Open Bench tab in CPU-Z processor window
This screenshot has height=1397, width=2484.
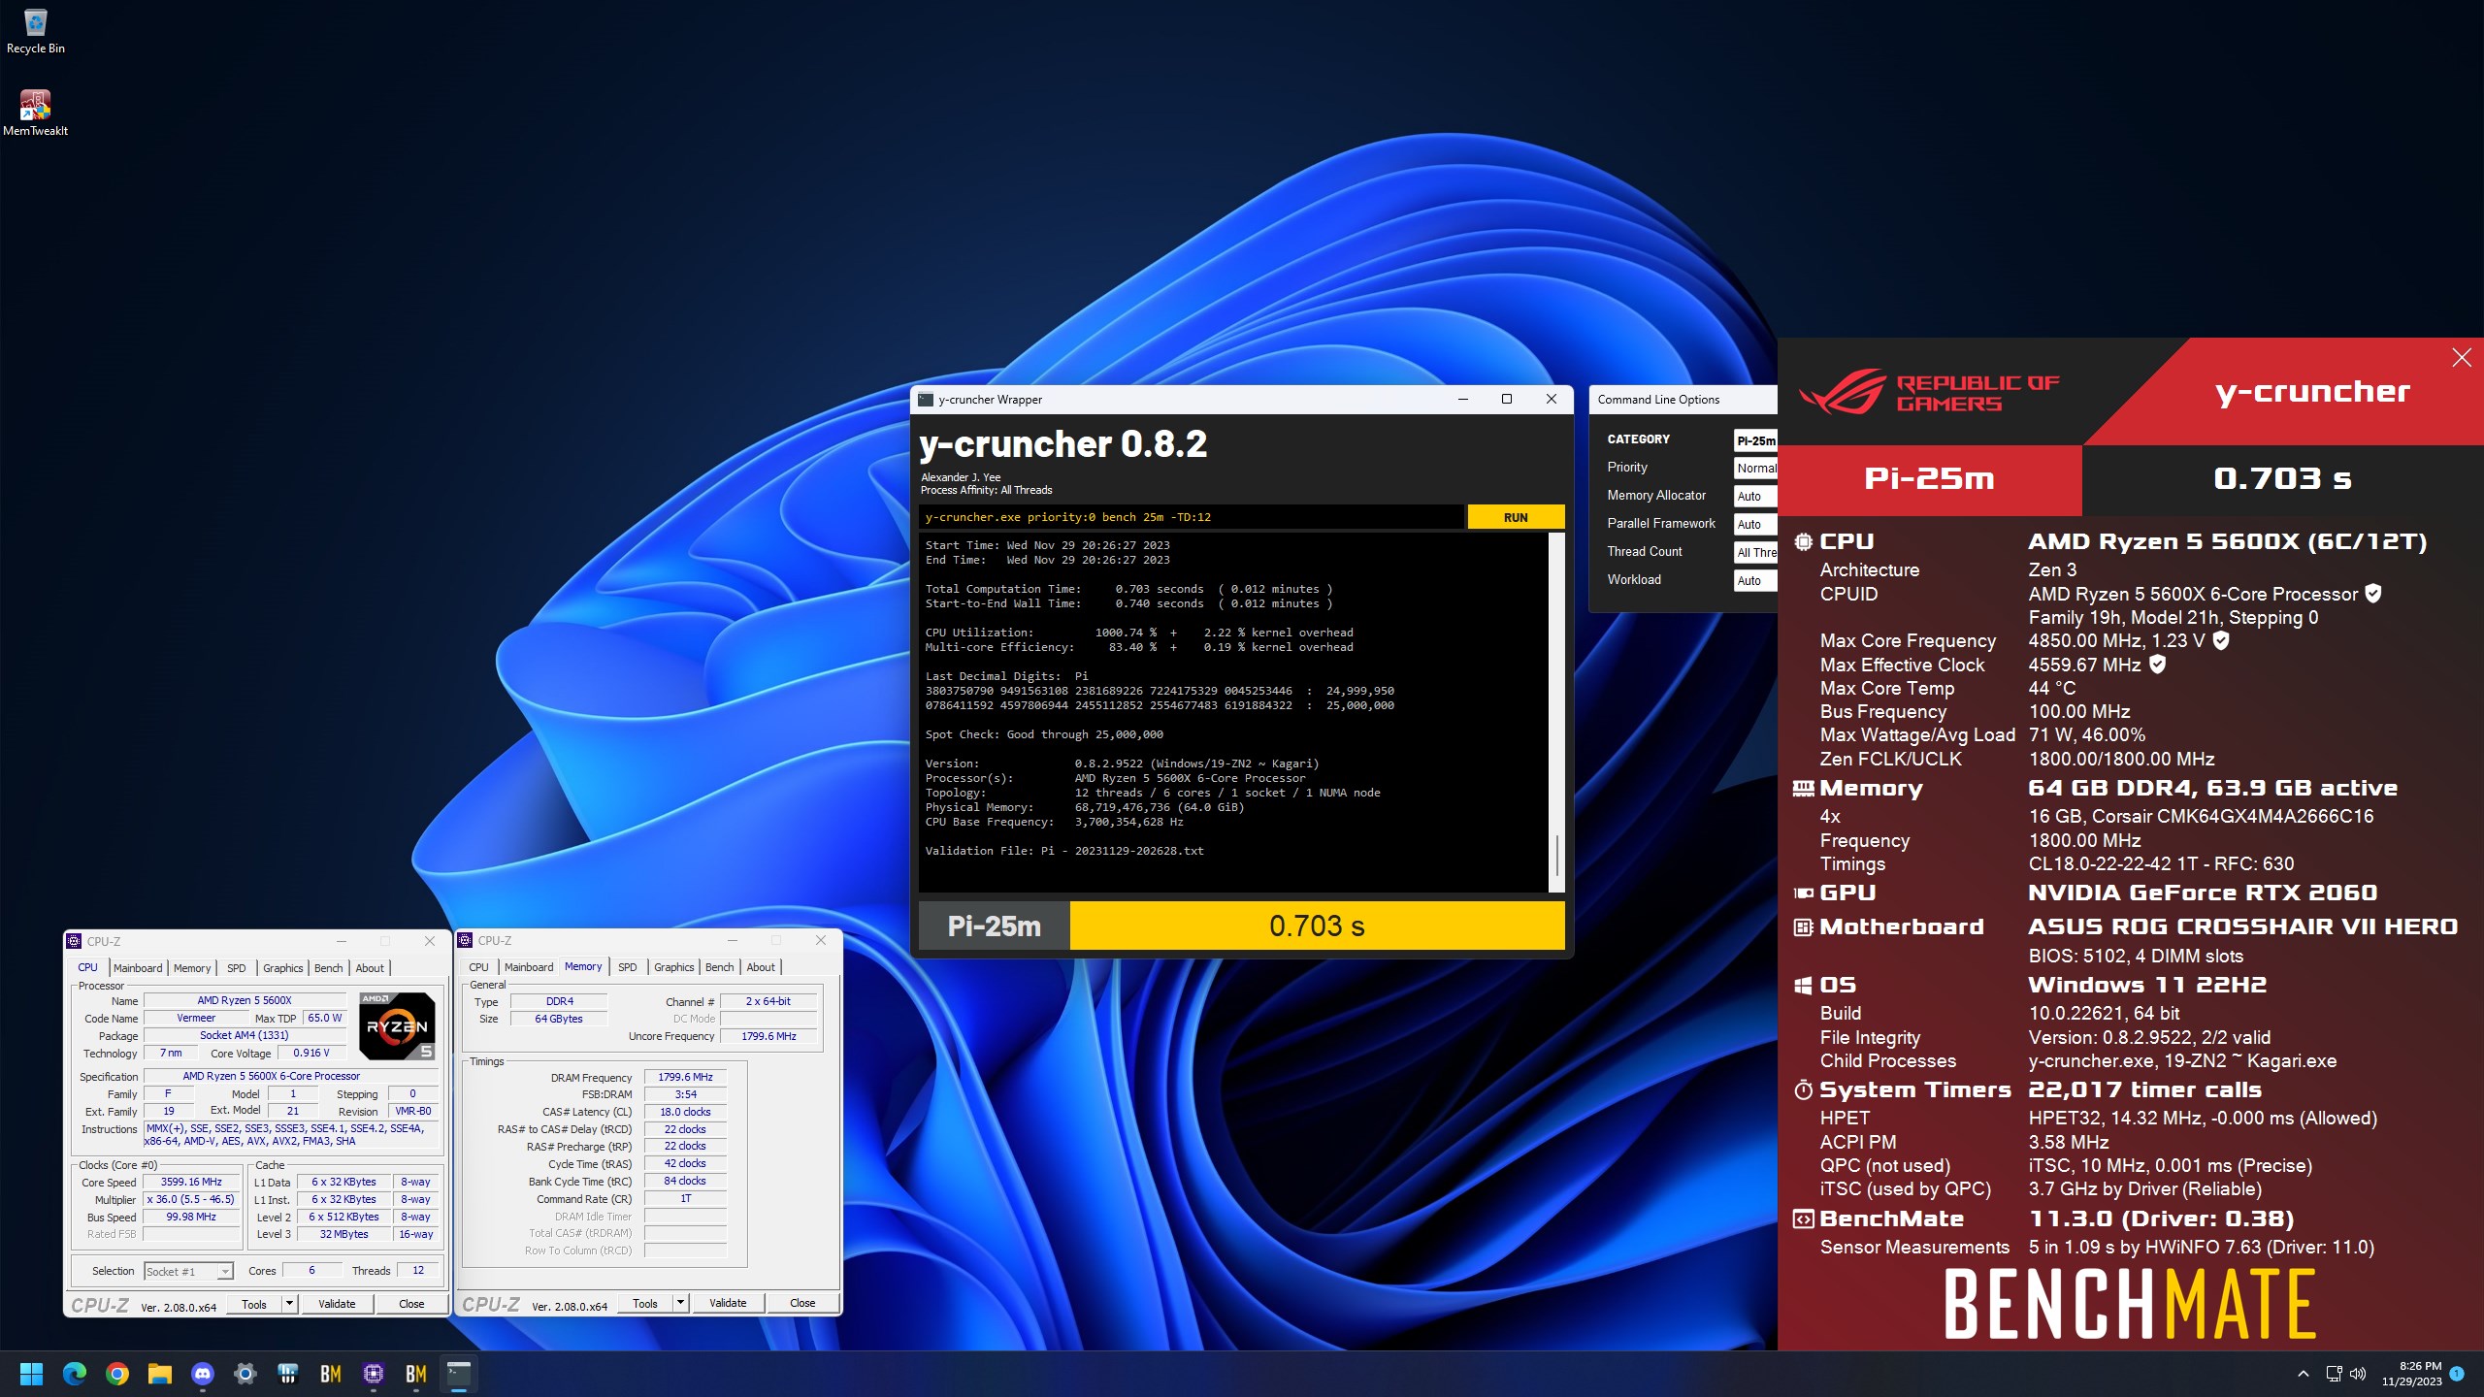pyautogui.click(x=329, y=968)
